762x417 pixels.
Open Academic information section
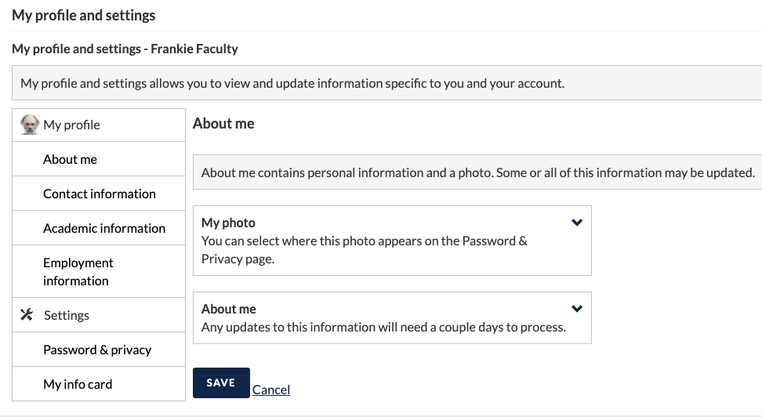104,228
